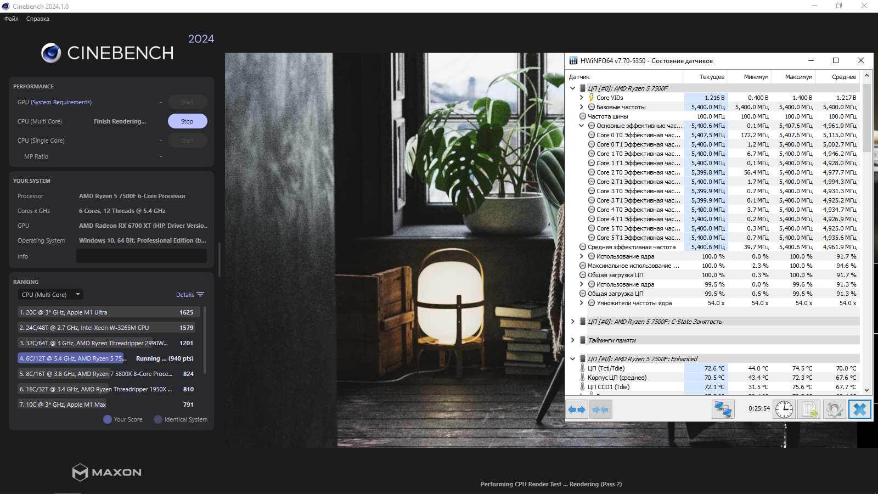Viewport: 878px width, 494px height.
Task: Collapse the ЦП [#0]: AMD Ryzen 5 7500F group
Action: [573, 88]
